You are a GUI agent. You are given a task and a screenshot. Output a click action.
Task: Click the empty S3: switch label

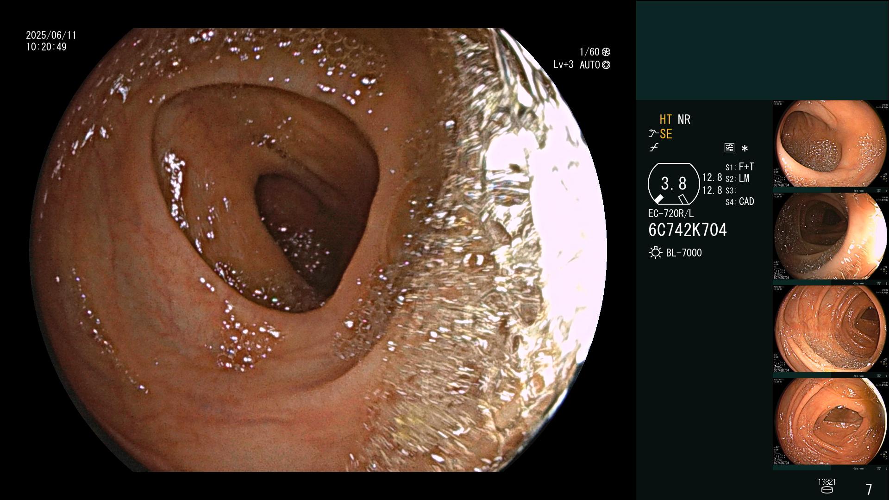pyautogui.click(x=731, y=190)
